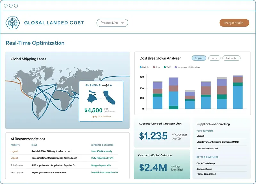Viewport: 256px width, 184px height.
Task: Click the $4,500 per container value
Action: pyautogui.click(x=93, y=110)
